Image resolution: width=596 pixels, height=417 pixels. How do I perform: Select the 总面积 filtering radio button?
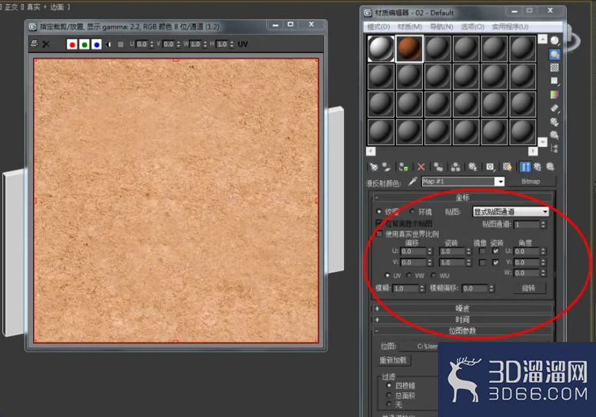tap(389, 396)
